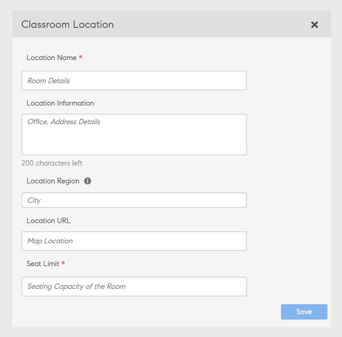Click the close X icon on the dialog
This screenshot has width=342, height=337.
314,24
